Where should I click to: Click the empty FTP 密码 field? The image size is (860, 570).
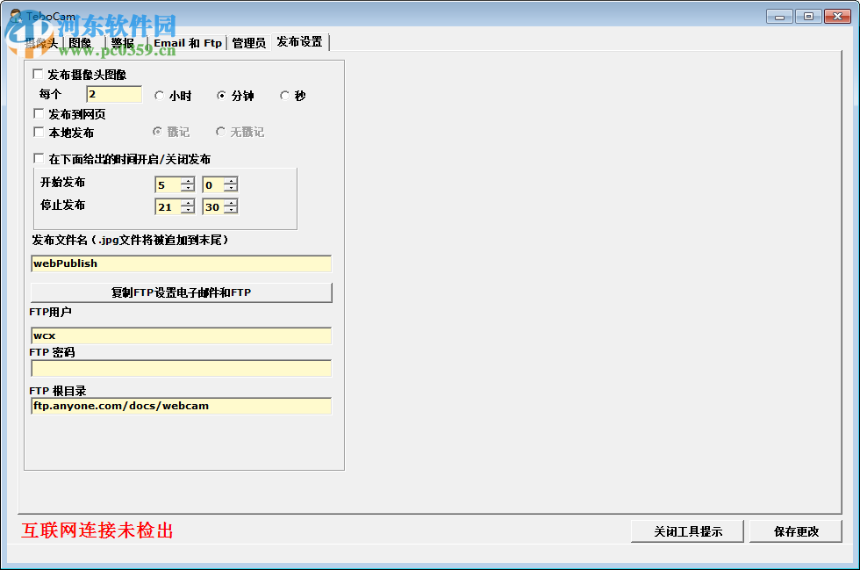click(x=182, y=369)
